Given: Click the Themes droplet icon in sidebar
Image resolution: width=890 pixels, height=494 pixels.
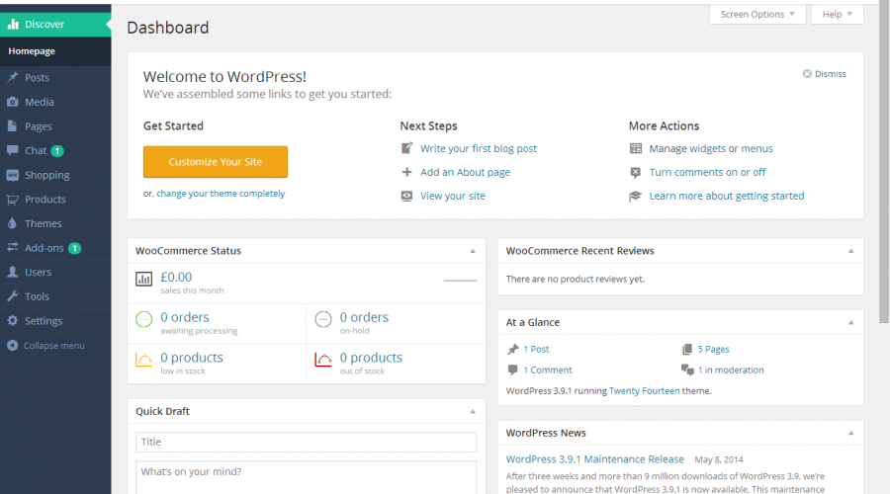Looking at the screenshot, I should click(x=13, y=223).
